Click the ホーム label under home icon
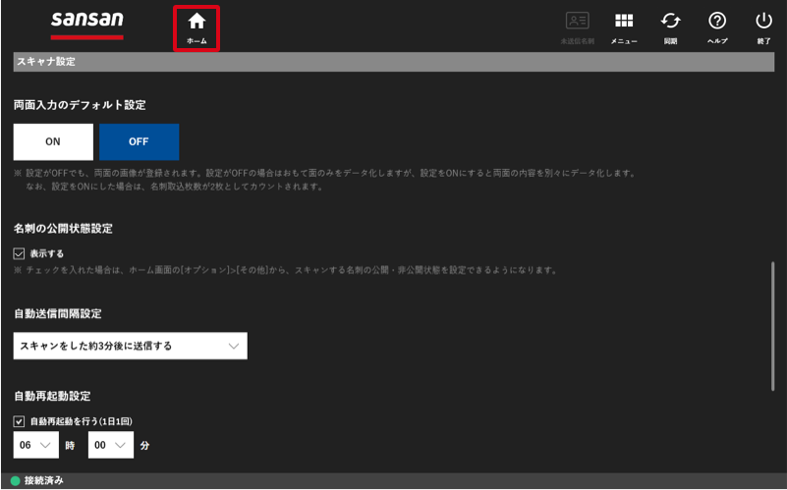The image size is (787, 490). [197, 41]
